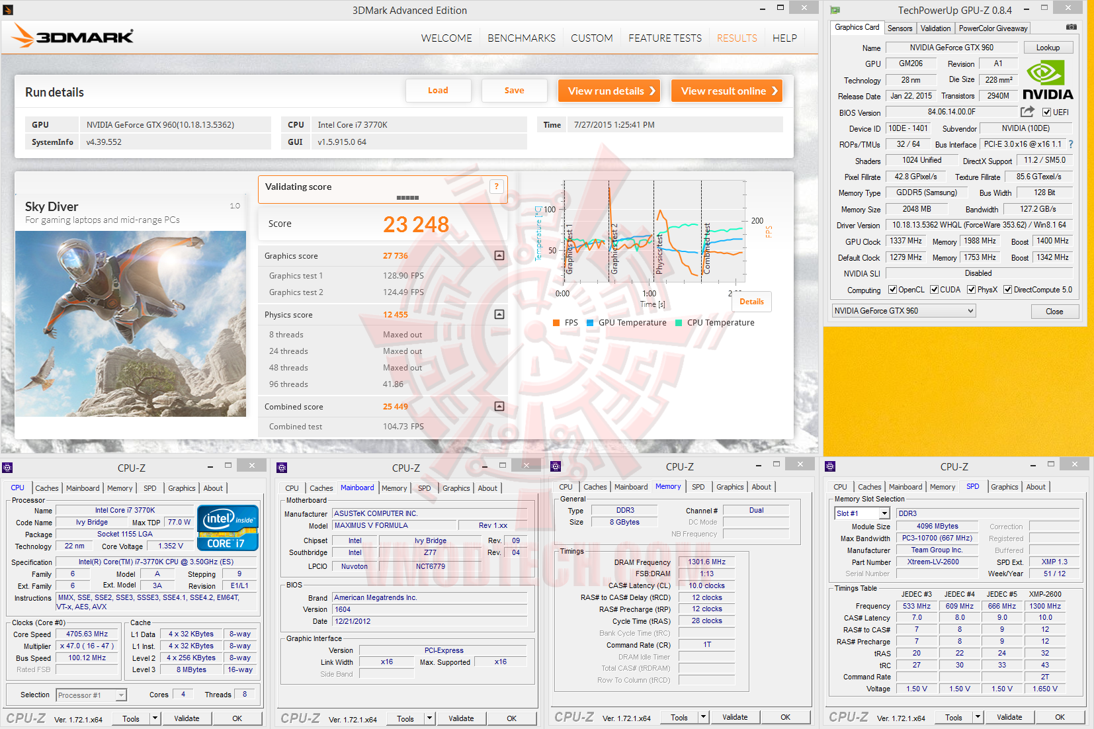The height and width of the screenshot is (729, 1094).
Task: Open the Slot #1 memory slot dropdown
Action: 862,513
